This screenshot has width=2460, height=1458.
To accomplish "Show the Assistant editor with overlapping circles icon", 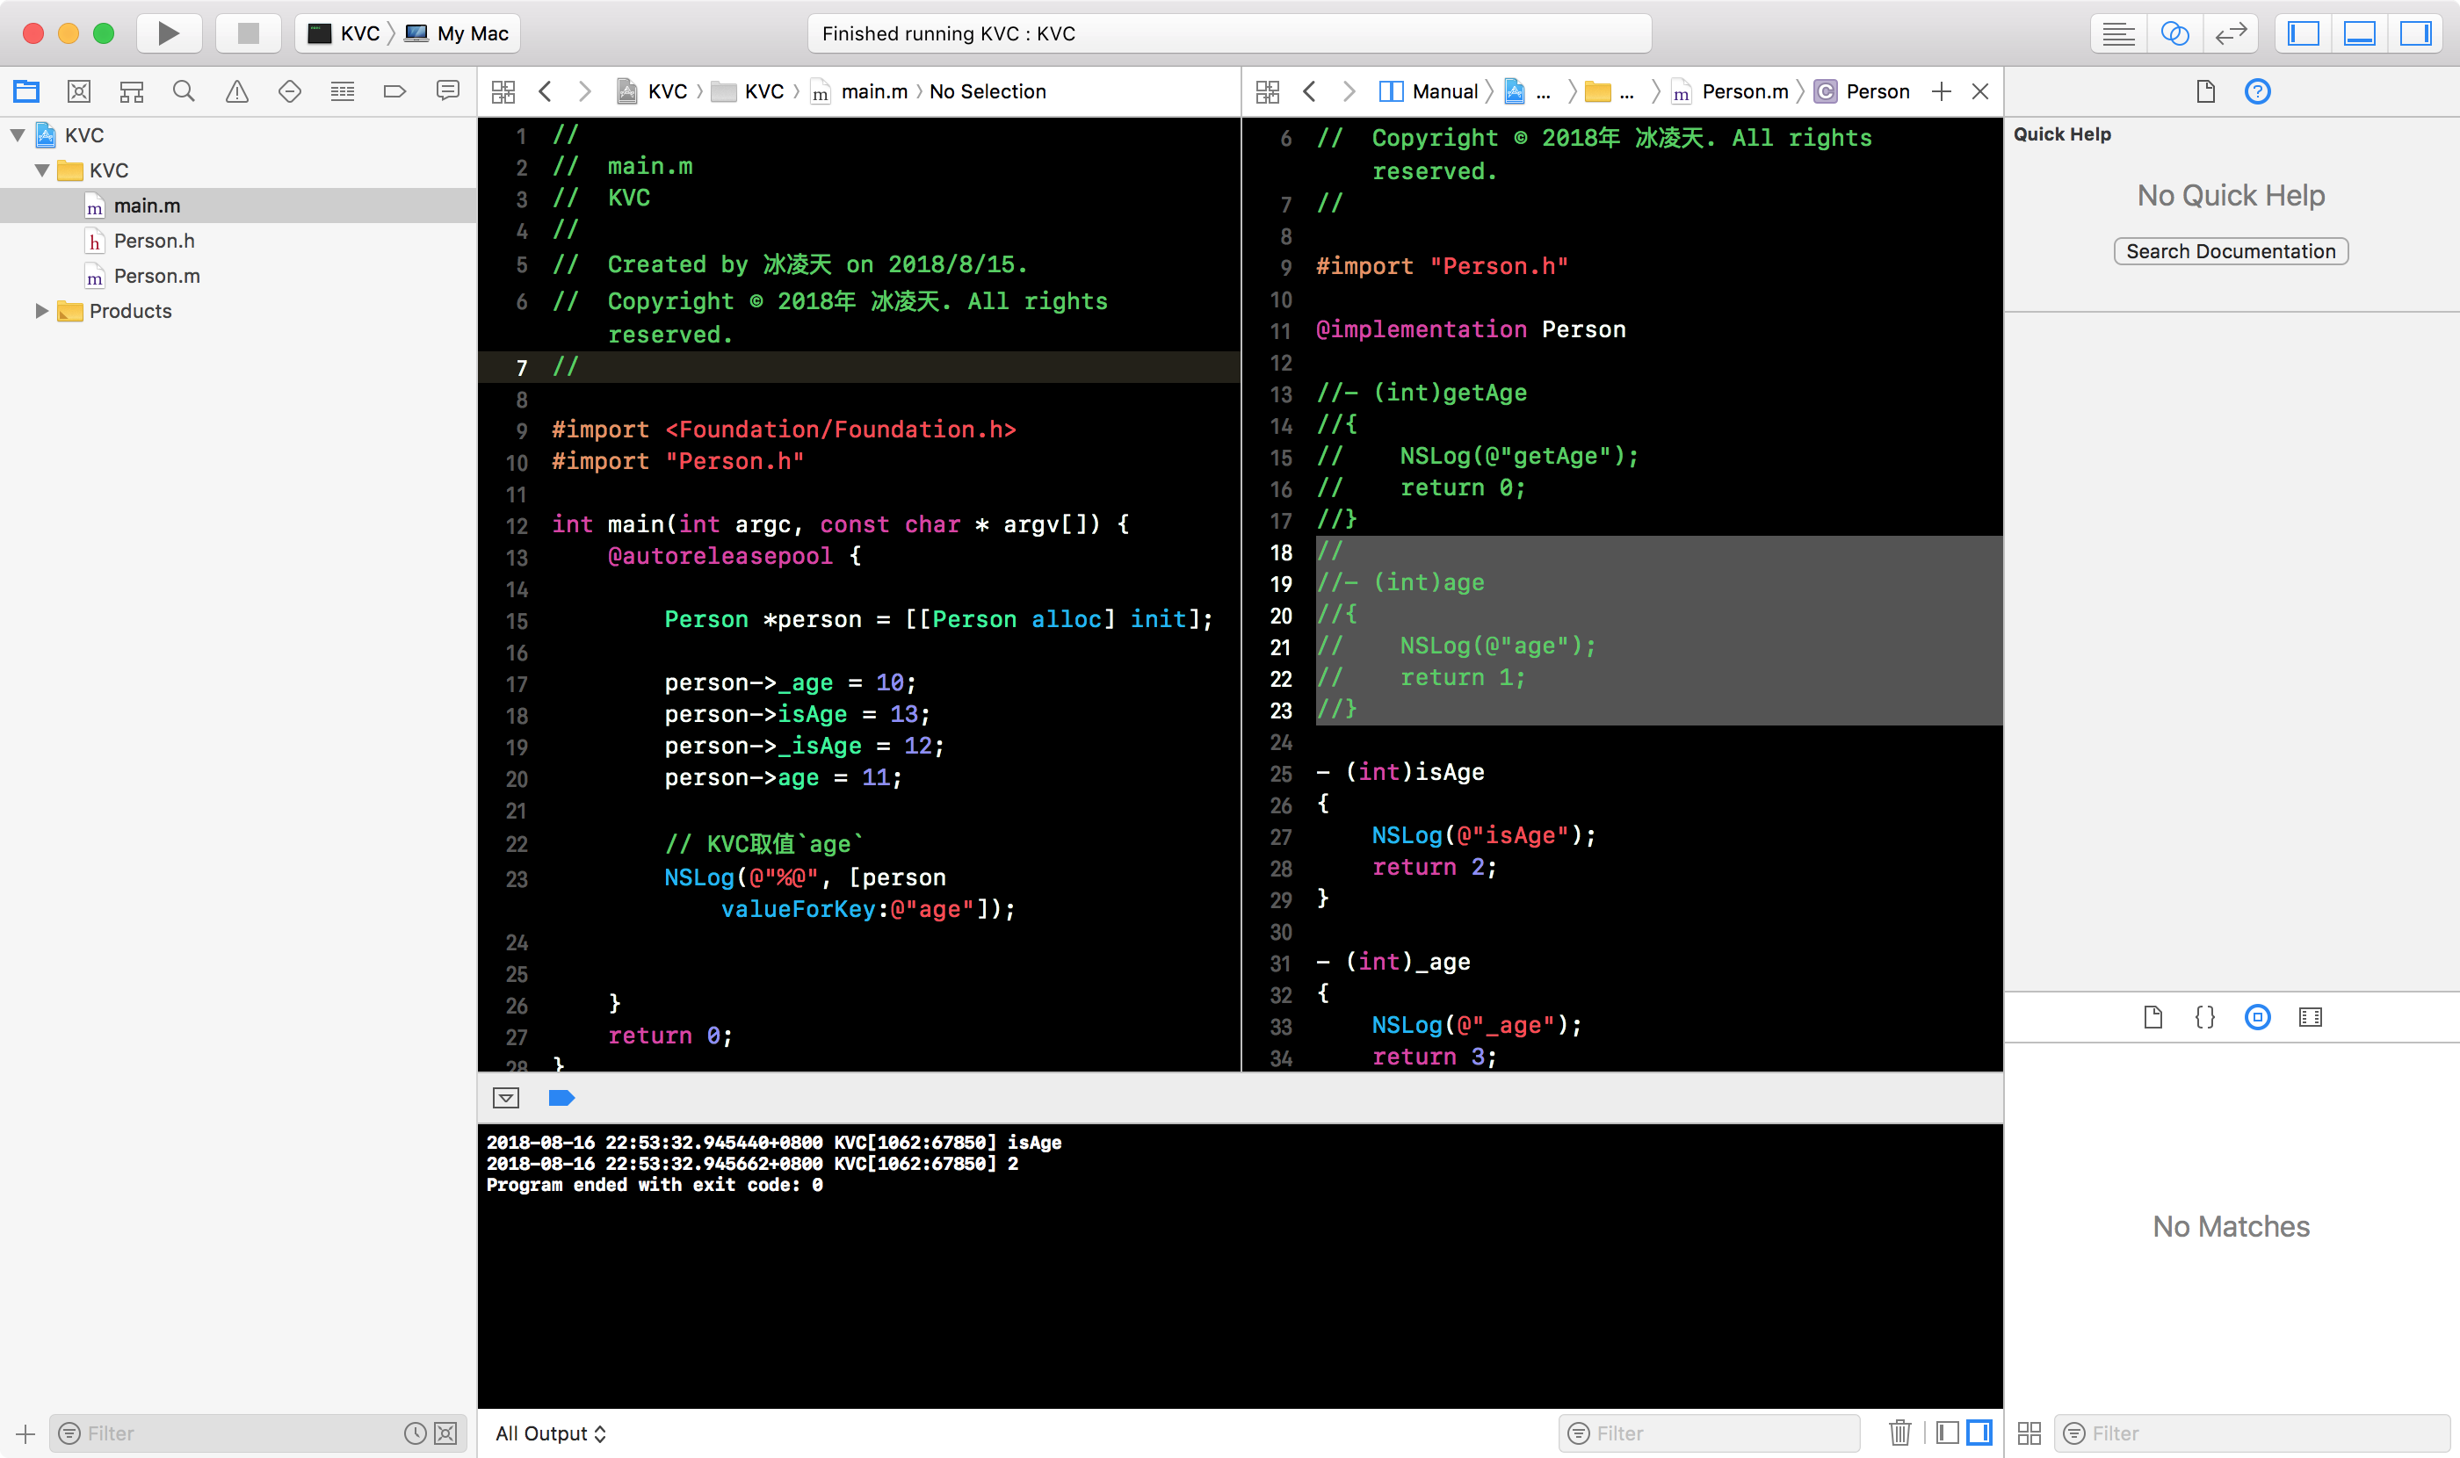I will point(2174,33).
